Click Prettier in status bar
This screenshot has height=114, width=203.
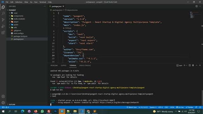coord(189,107)
